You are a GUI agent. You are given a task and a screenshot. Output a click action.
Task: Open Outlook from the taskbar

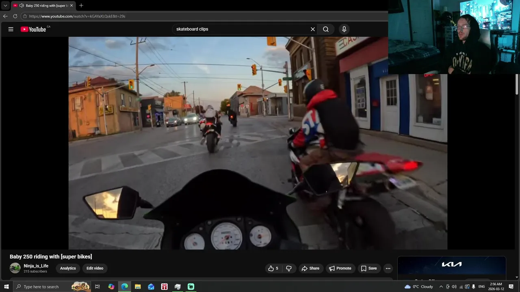click(151, 287)
